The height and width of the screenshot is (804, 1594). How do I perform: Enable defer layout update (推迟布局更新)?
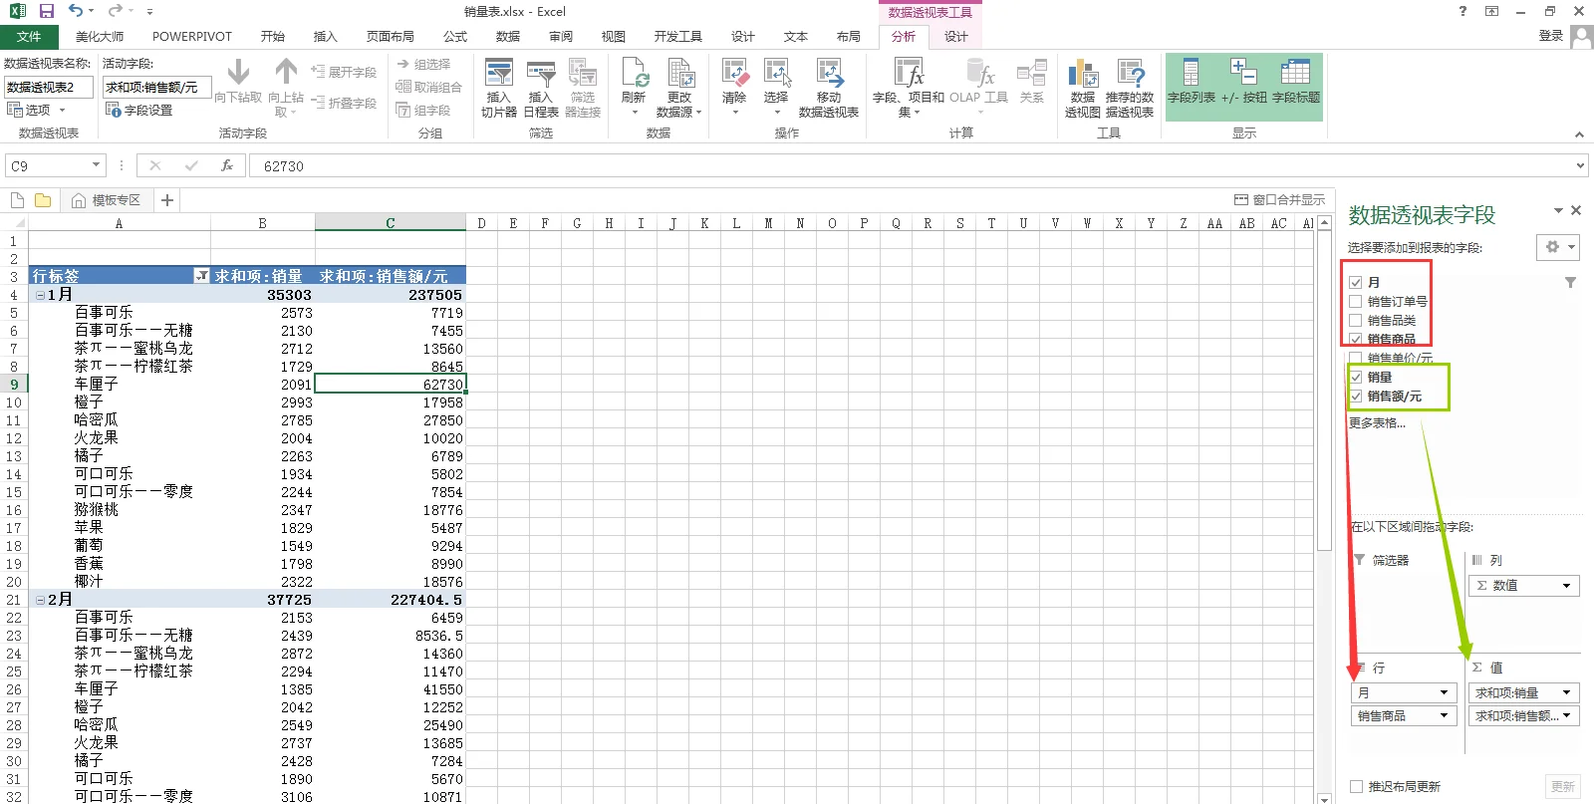pyautogui.click(x=1356, y=786)
